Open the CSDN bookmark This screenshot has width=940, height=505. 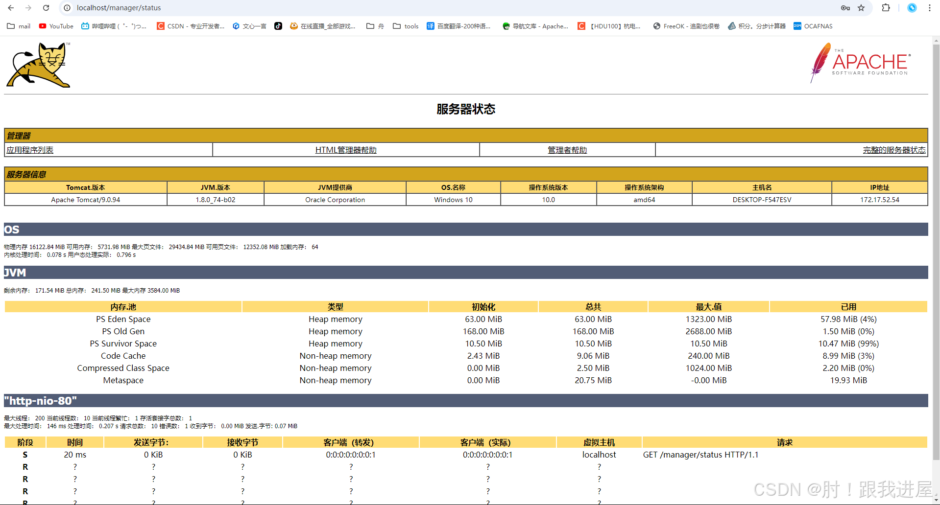point(191,26)
